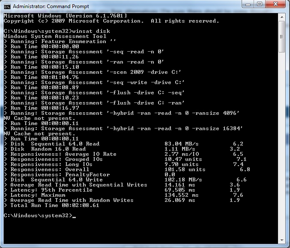Close the Command Prompt window
Screen dimensions: 290x248
[x=275, y=4]
